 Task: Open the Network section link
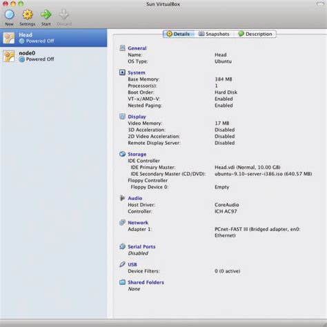[x=138, y=223]
